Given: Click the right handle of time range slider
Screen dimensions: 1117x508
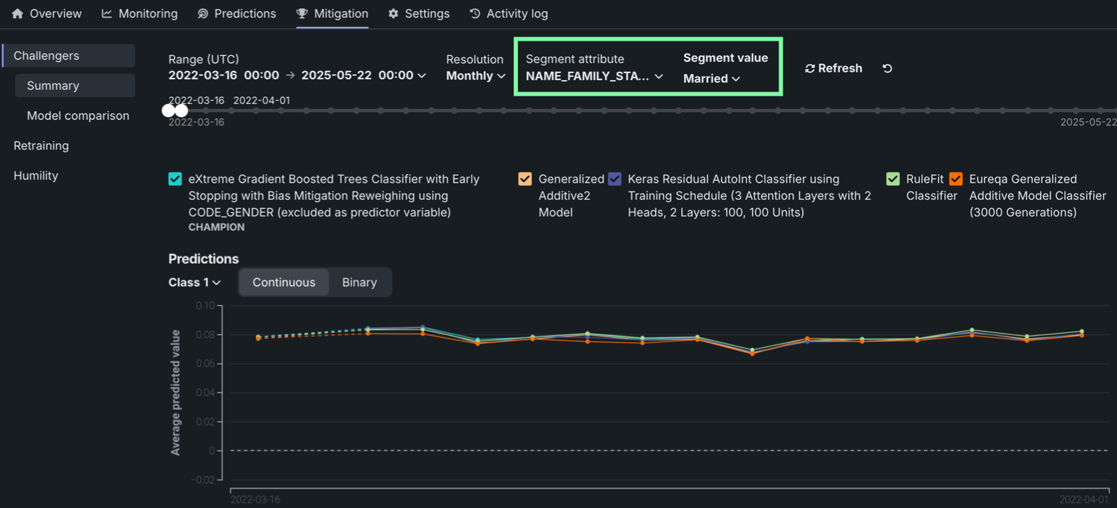Looking at the screenshot, I should 181,110.
